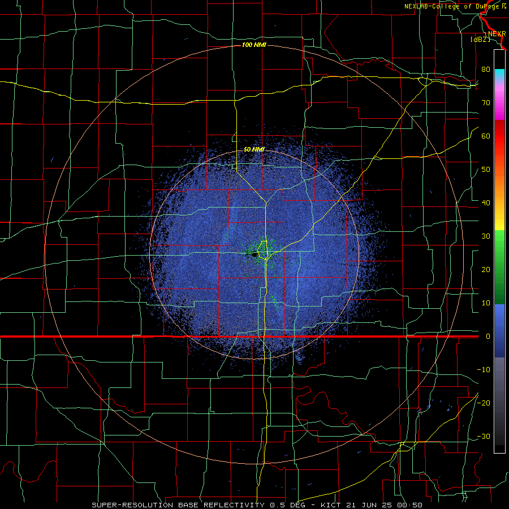
Task: Click the "-20" value on dBZ scale
Action: (484, 403)
